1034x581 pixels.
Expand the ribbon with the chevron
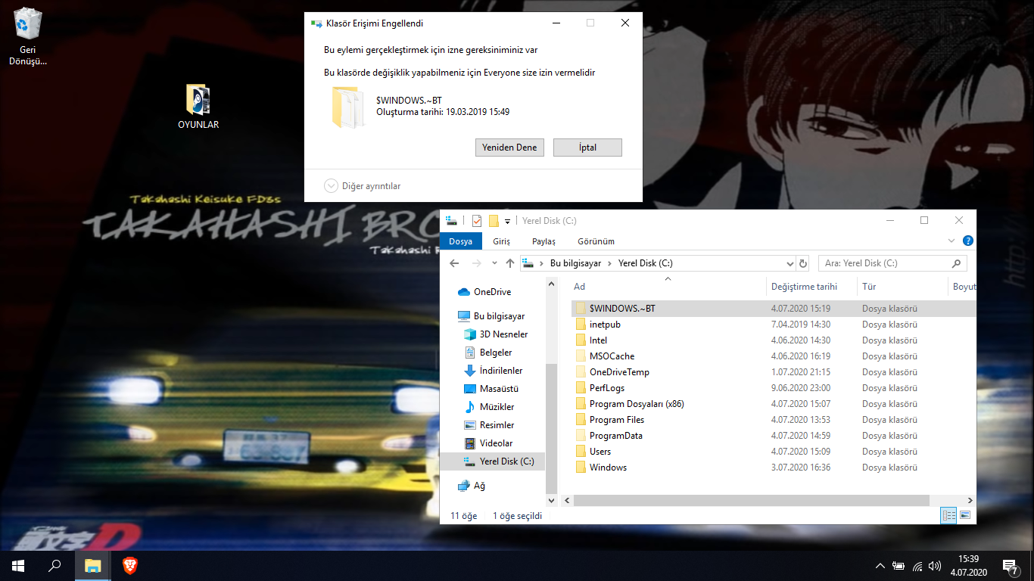(952, 241)
